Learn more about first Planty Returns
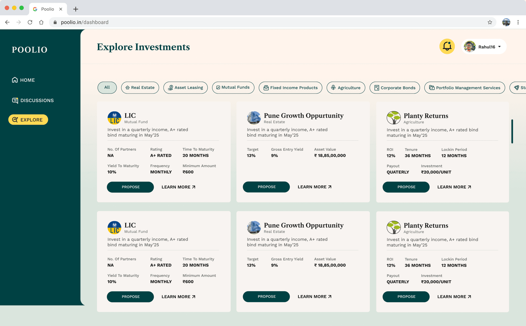The image size is (526, 326). tap(454, 187)
